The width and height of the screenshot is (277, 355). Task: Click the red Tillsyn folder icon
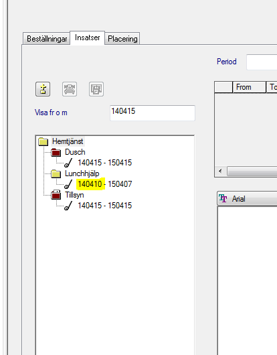[x=56, y=195]
